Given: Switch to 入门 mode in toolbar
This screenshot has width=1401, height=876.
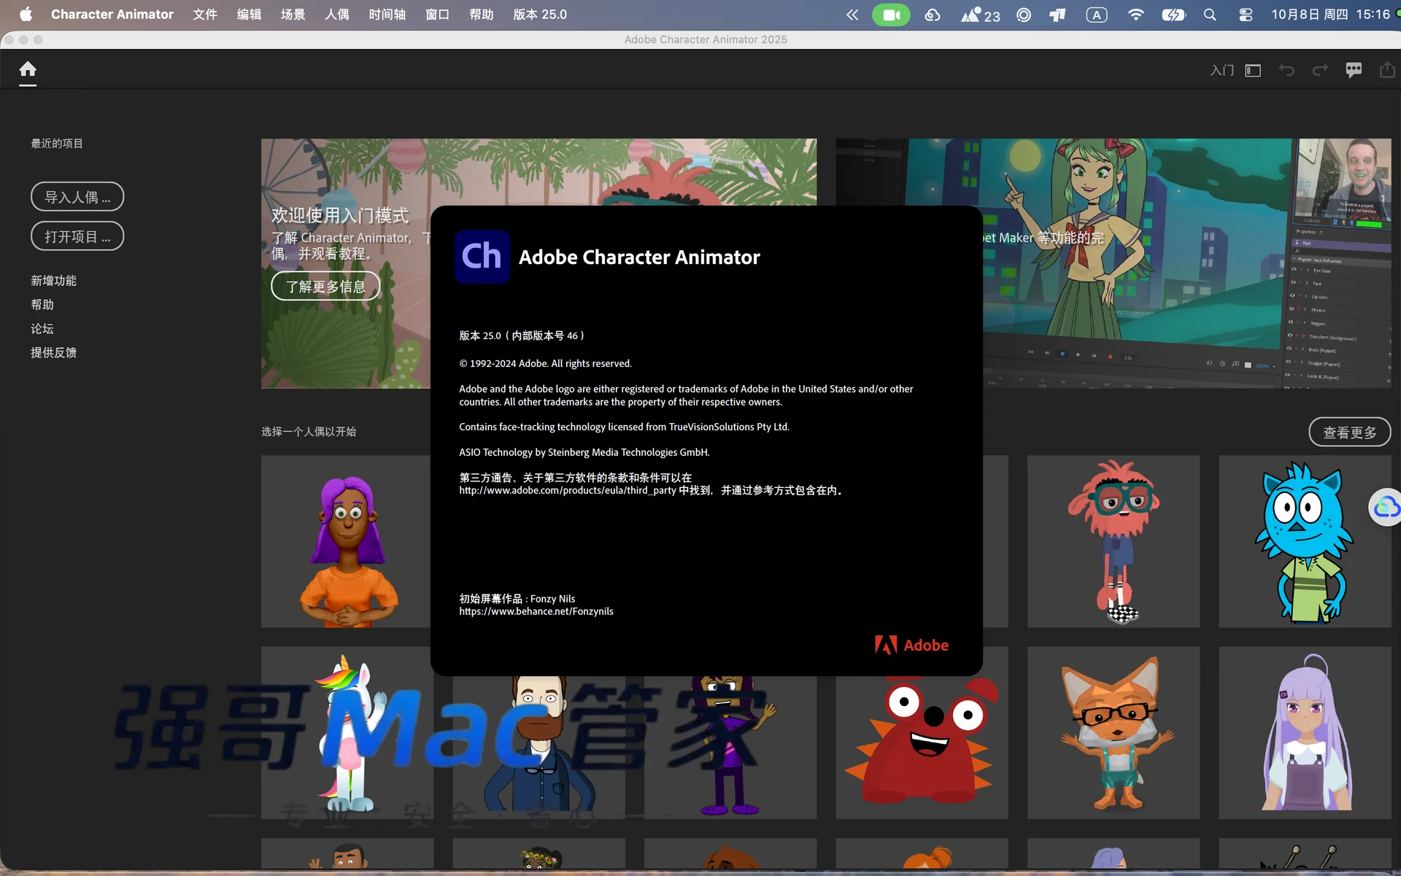Looking at the screenshot, I should click(x=1221, y=70).
